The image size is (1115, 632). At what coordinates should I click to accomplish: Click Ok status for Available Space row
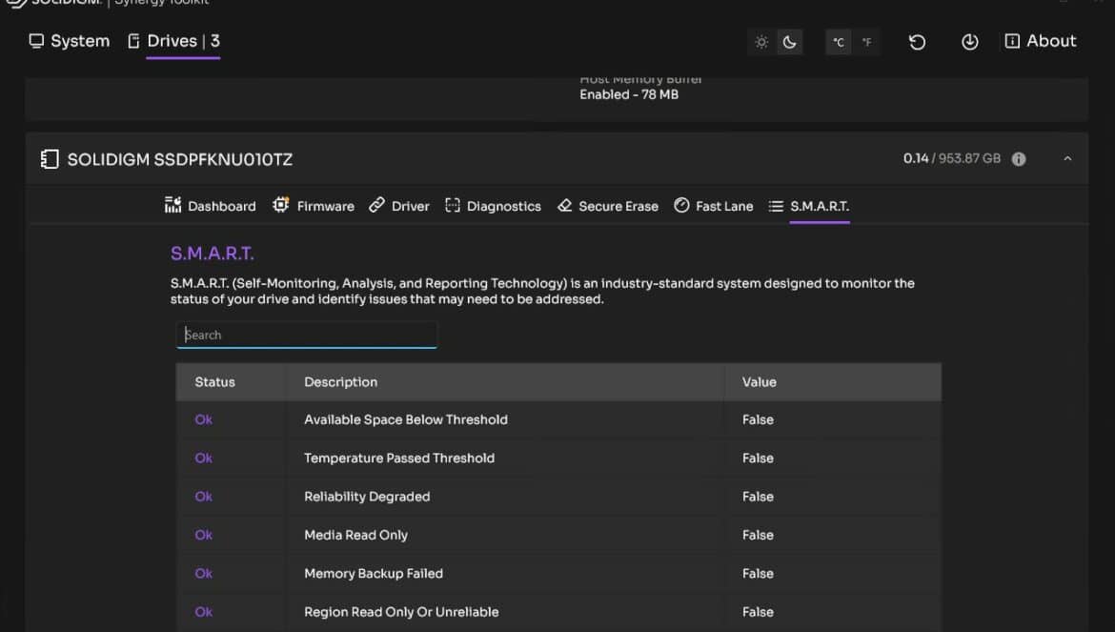click(x=203, y=420)
